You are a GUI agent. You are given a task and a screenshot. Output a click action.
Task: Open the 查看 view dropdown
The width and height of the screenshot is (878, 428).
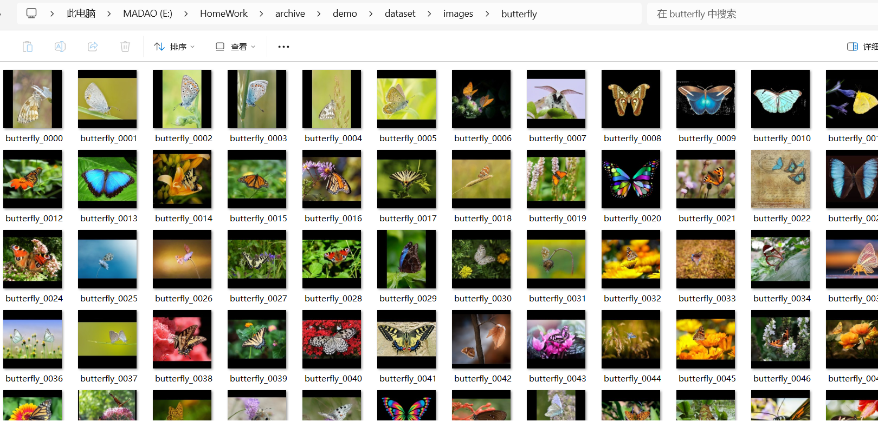pyautogui.click(x=235, y=47)
